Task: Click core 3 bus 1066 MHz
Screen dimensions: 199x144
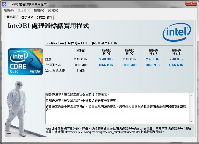Action: 153,65
